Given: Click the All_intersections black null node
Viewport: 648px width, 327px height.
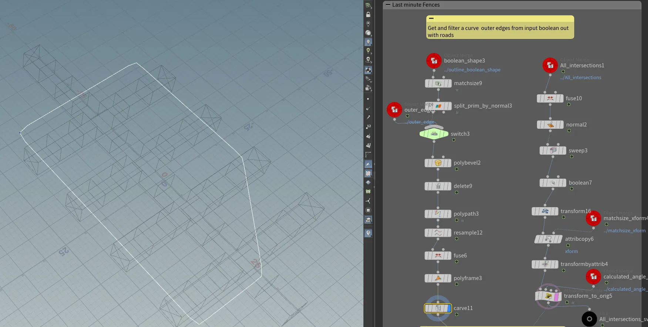Looking at the screenshot, I should [x=589, y=319].
